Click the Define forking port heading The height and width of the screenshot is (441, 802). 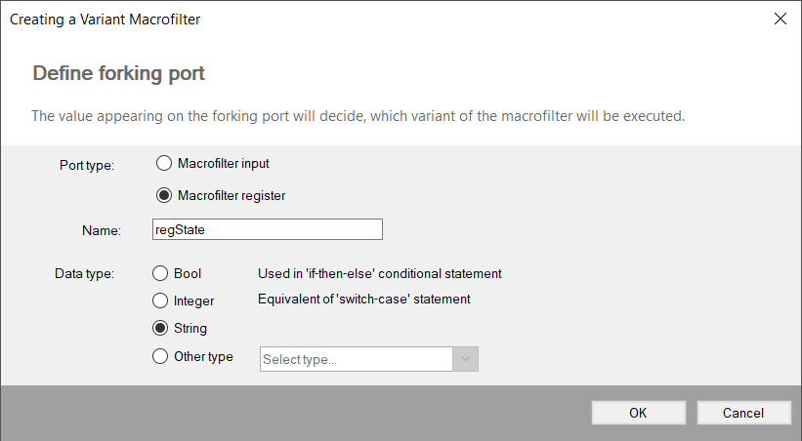point(118,73)
